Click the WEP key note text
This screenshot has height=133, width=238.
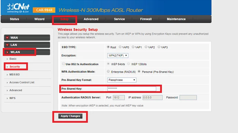point(103,106)
